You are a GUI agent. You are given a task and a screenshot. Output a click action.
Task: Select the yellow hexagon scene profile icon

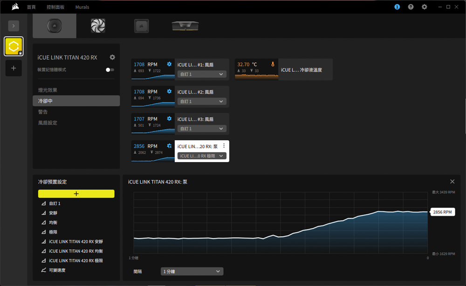(x=14, y=46)
